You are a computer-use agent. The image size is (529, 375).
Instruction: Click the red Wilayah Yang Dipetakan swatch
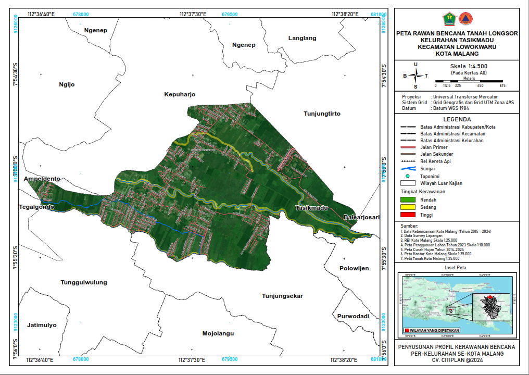pyautogui.click(x=407, y=331)
